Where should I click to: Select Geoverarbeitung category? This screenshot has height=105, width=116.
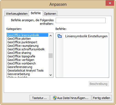point(28,74)
